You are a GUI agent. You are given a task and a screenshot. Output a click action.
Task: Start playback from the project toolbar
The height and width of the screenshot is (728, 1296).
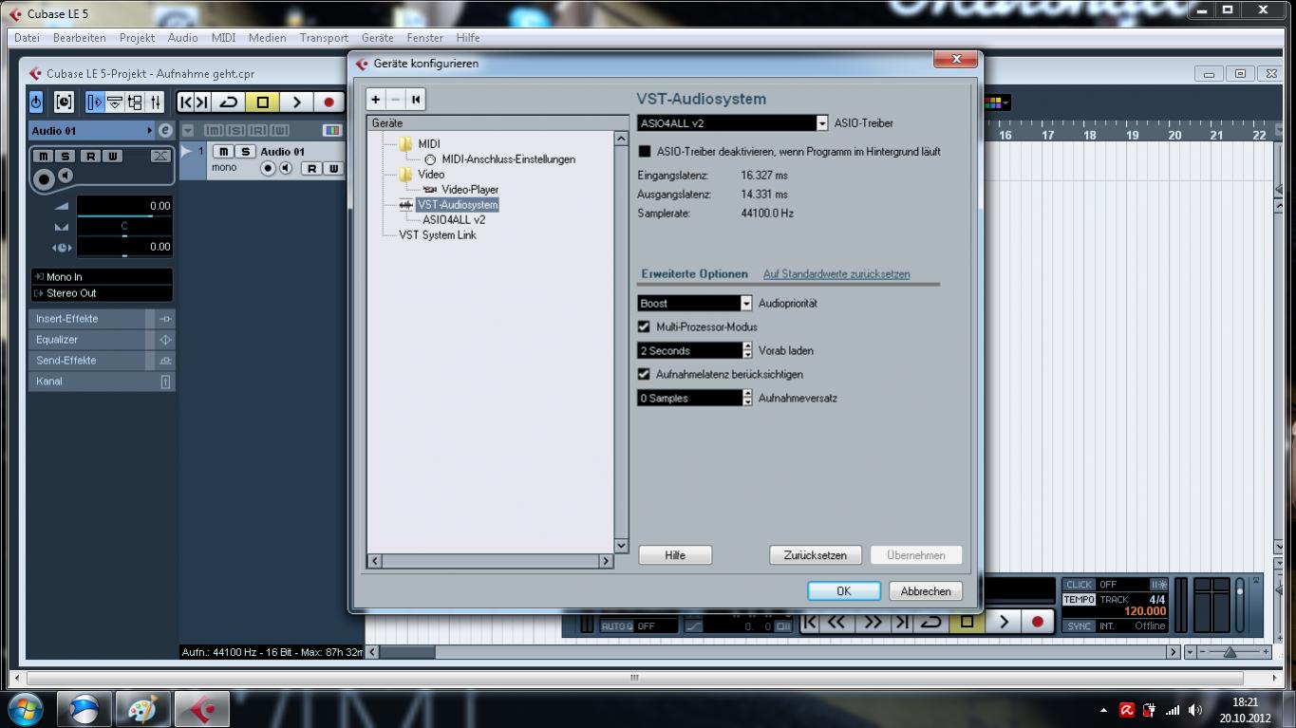point(296,102)
